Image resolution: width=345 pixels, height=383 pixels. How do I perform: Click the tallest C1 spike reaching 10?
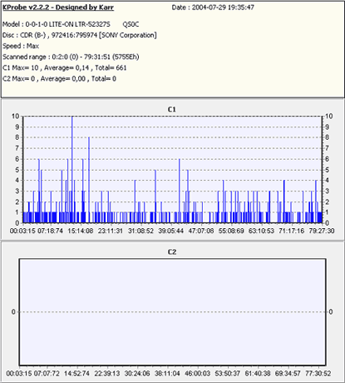click(72, 169)
